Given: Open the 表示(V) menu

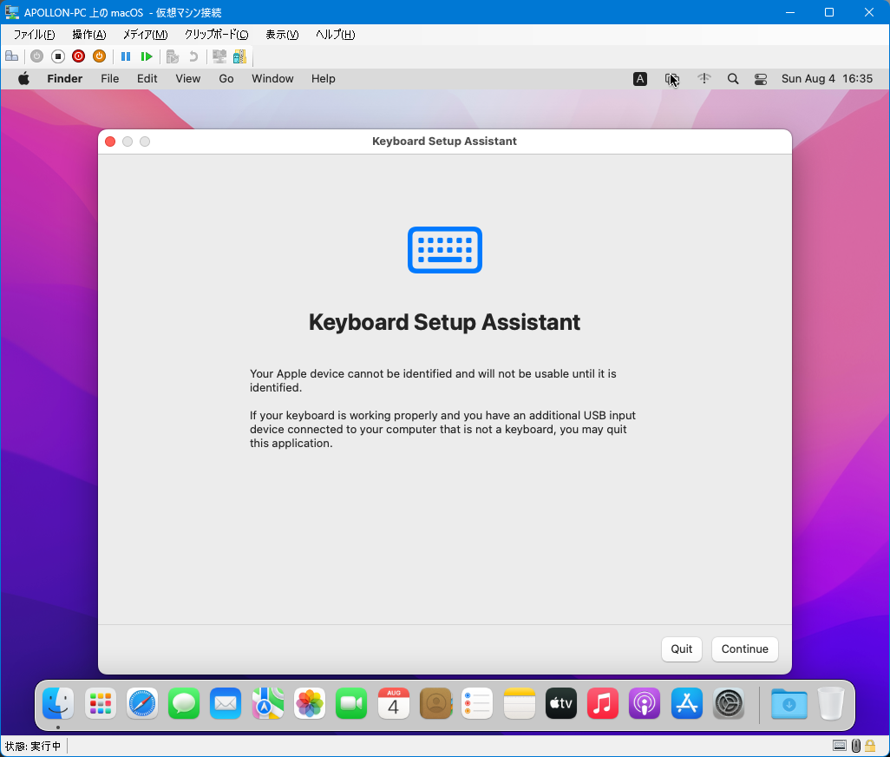Looking at the screenshot, I should [282, 35].
